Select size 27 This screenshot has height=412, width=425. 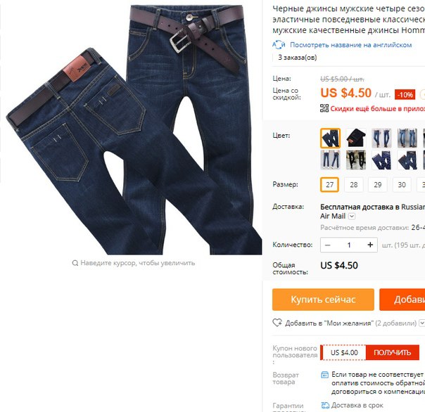[x=329, y=185]
